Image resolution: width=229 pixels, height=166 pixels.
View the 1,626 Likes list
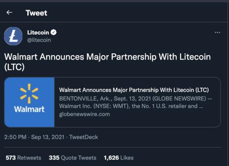point(118,158)
